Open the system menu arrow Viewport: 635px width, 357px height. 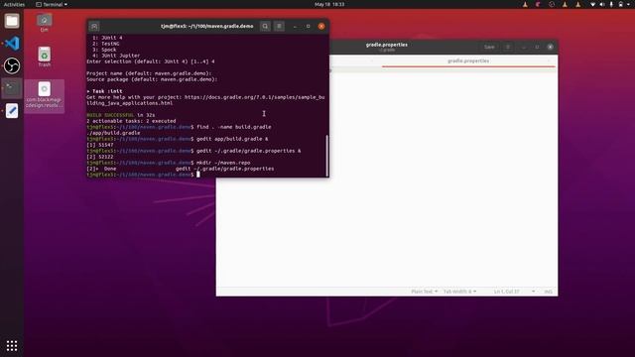[629, 4]
